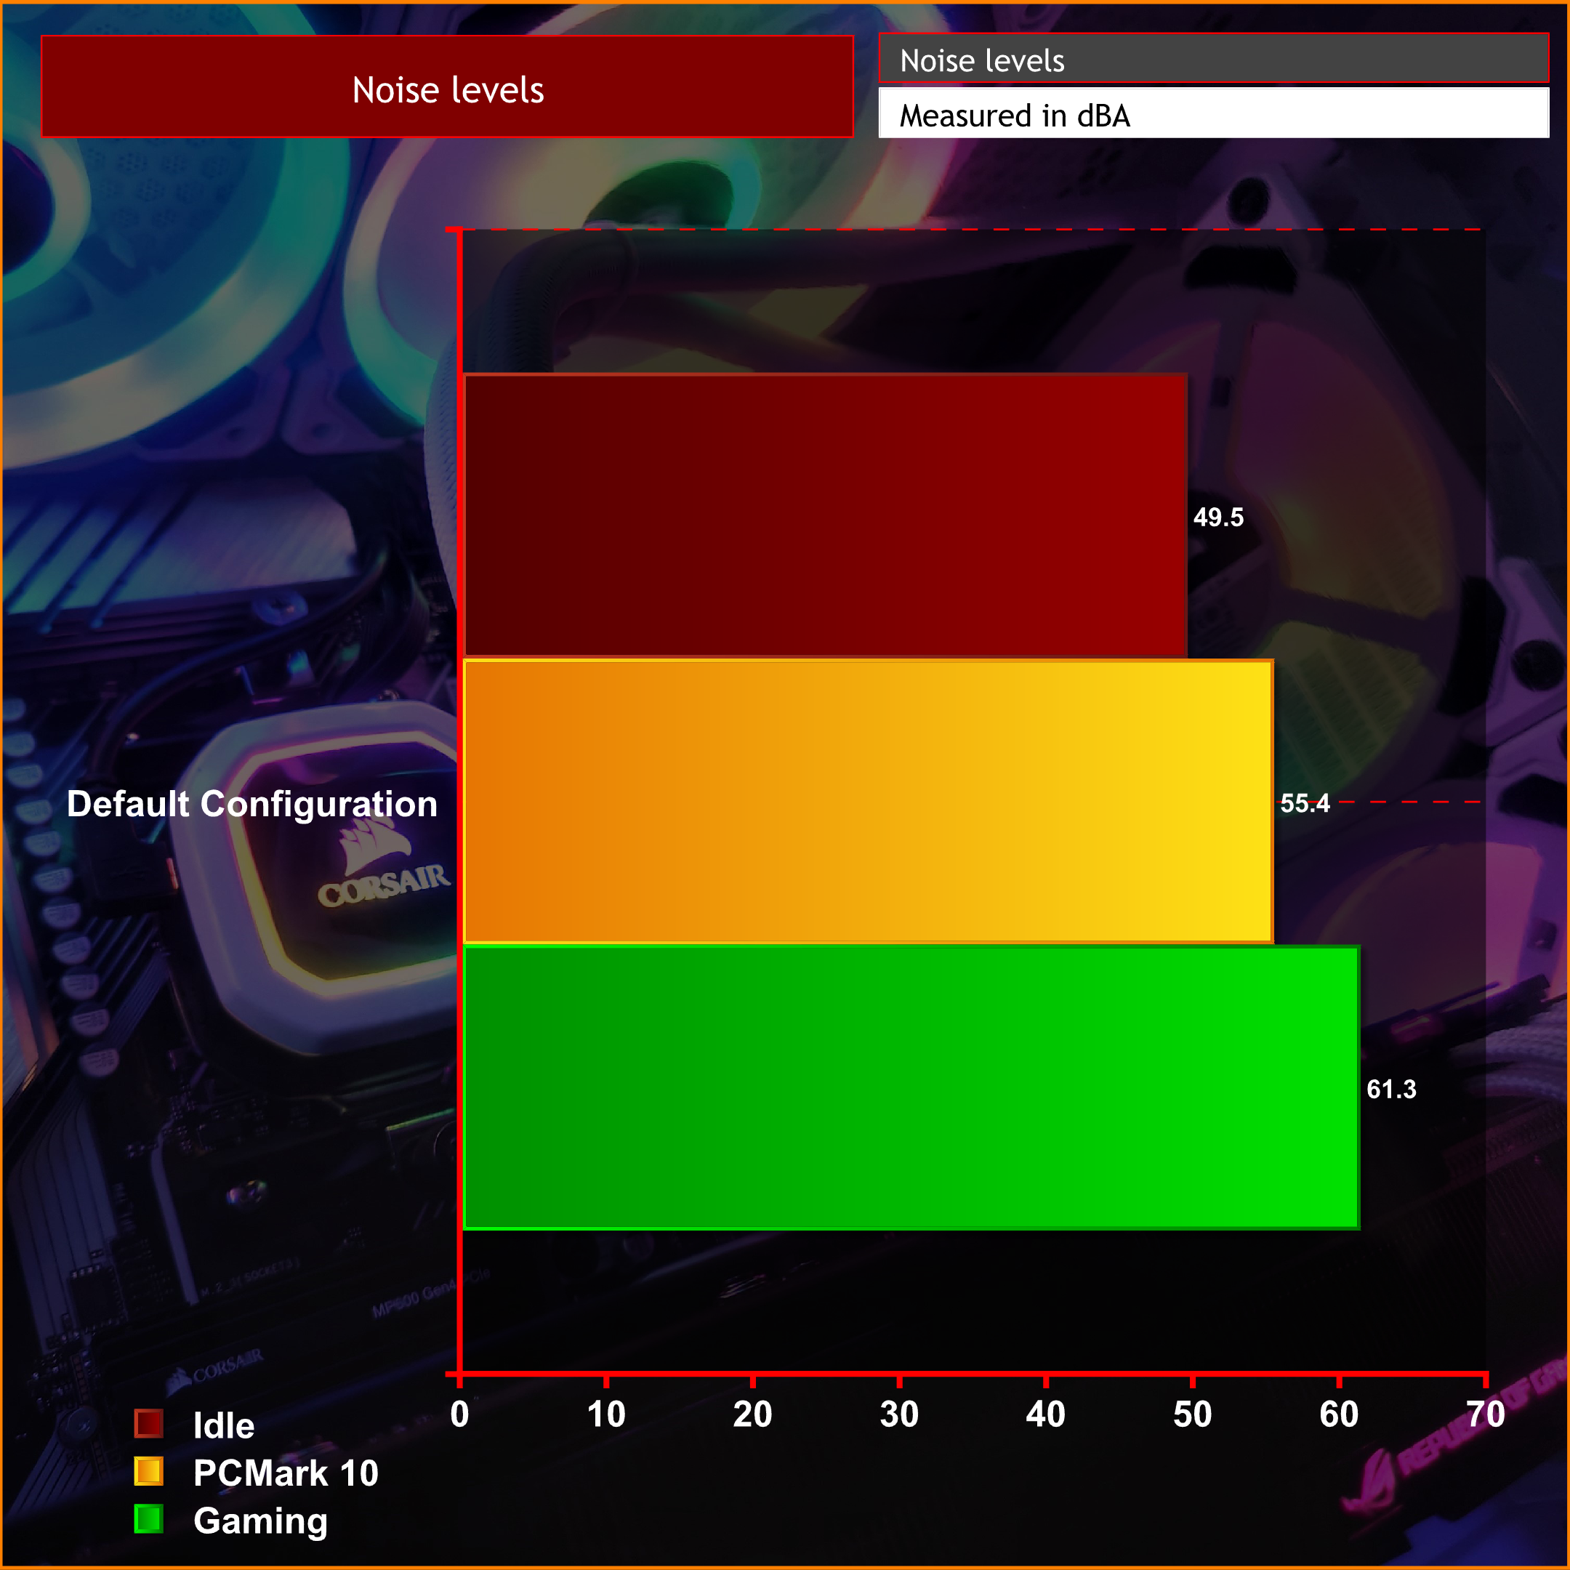Click the green Gaming legend swatch

click(x=149, y=1519)
